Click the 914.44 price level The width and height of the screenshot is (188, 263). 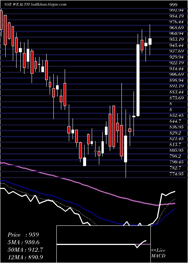[x=176, y=68]
